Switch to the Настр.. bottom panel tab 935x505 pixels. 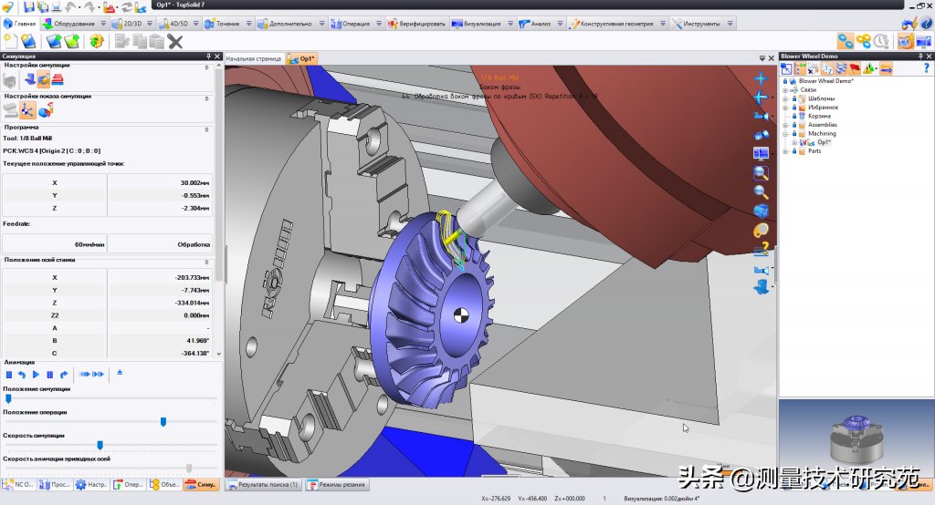tap(91, 485)
